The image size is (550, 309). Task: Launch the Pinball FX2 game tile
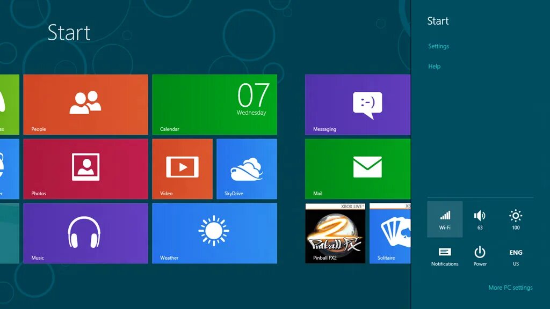point(335,233)
